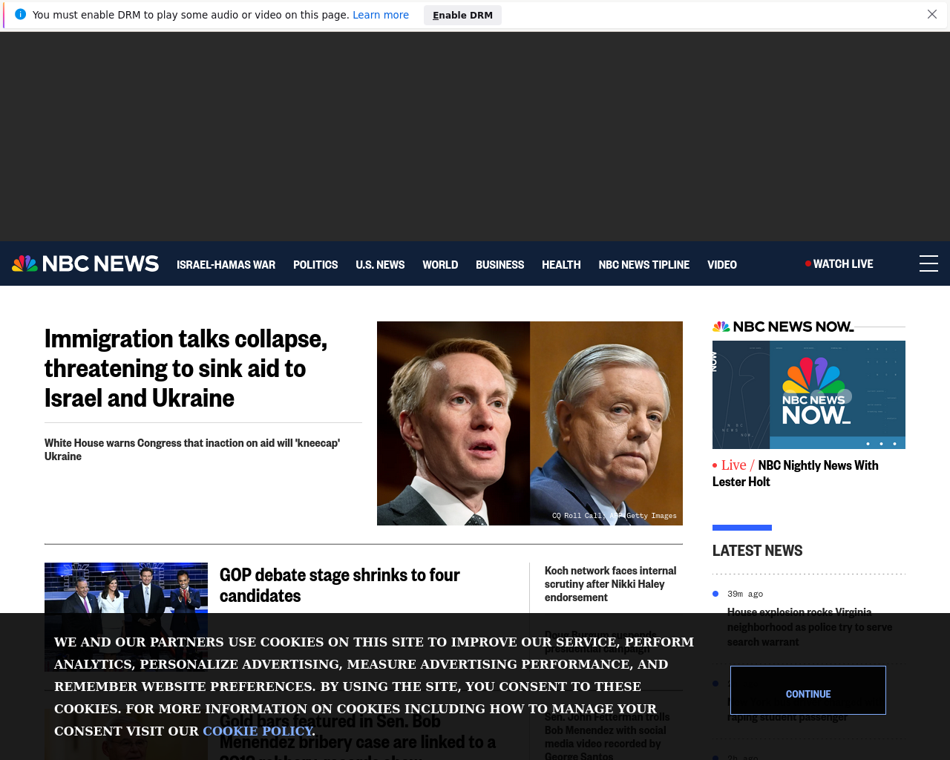This screenshot has height=760, width=950.
Task: Click the NBC News peacock logo
Action: (85, 263)
